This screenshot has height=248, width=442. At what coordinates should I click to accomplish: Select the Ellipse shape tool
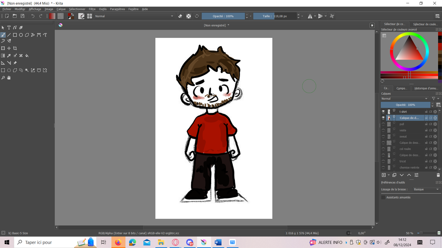[21, 35]
